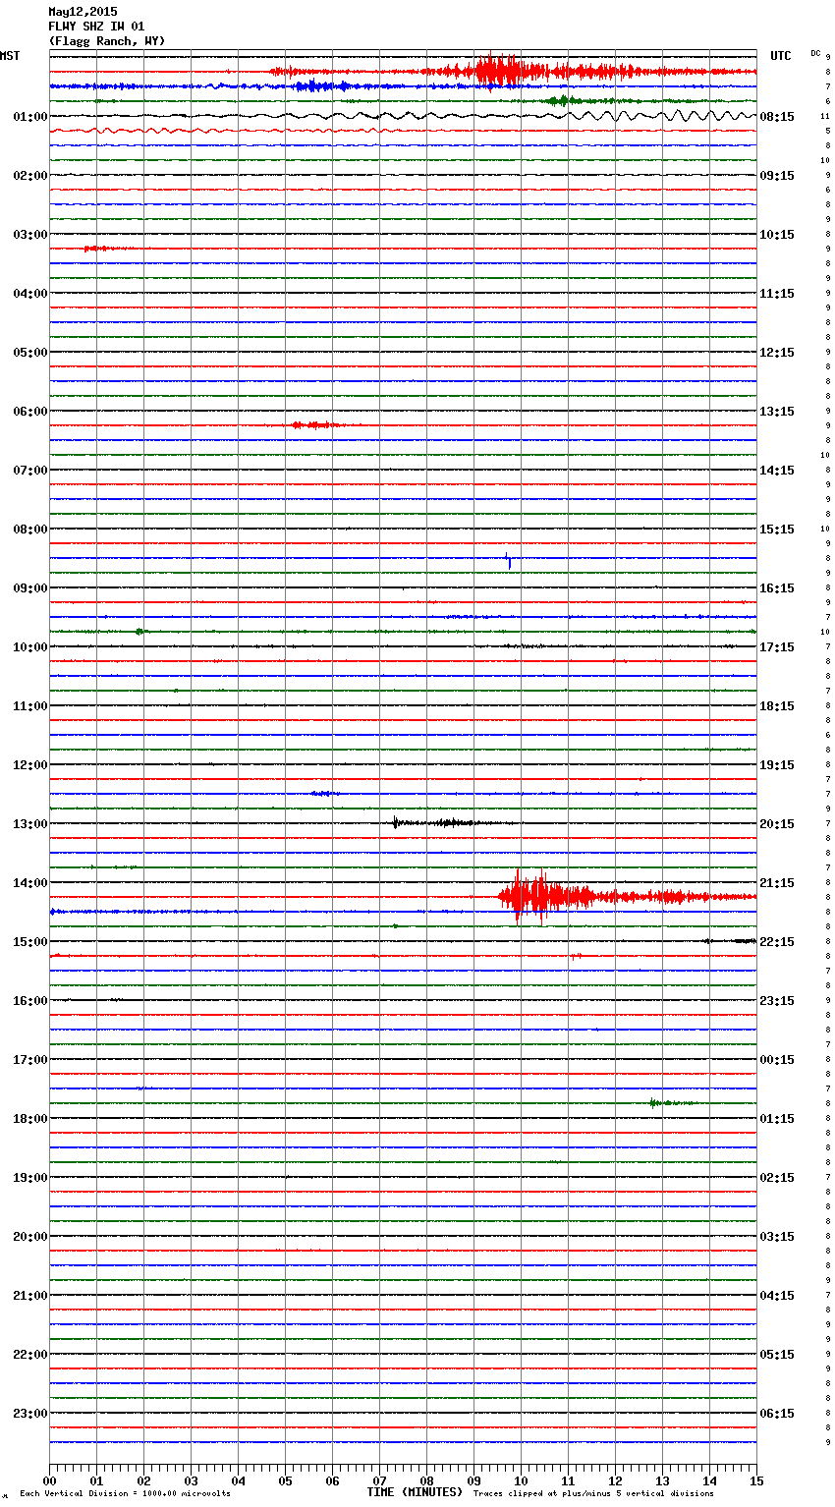Click minute axis tick label 07
This screenshot has width=835, height=1507.
tap(379, 1480)
